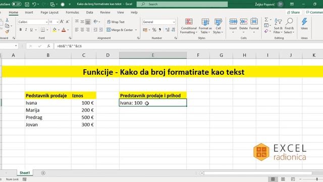Open the Home ribbon tab
The width and height of the screenshot is (323, 182).
[x=14, y=12]
